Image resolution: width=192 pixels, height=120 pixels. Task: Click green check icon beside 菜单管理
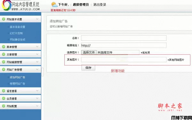click(4, 47)
